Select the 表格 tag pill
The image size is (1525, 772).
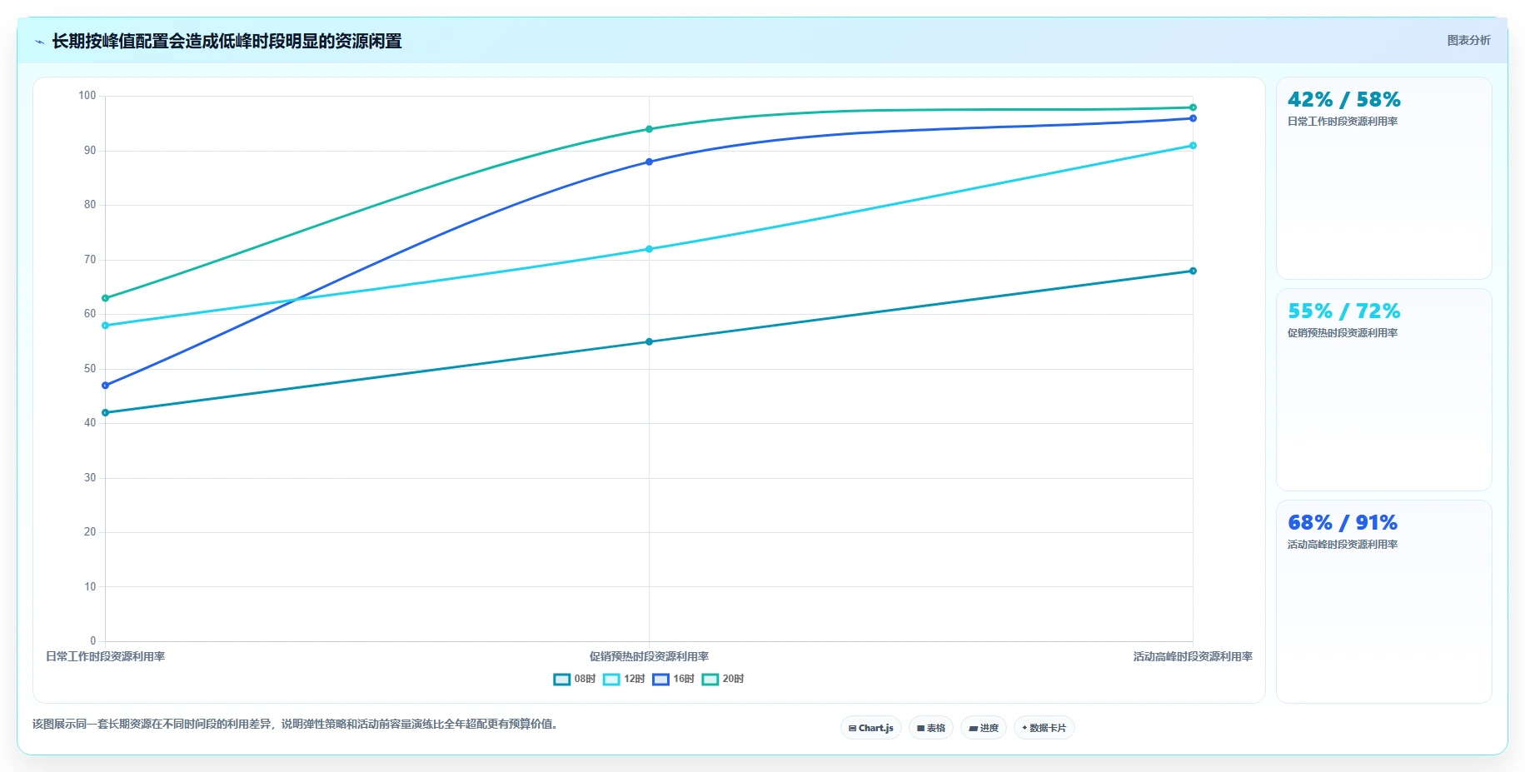pyautogui.click(x=931, y=728)
